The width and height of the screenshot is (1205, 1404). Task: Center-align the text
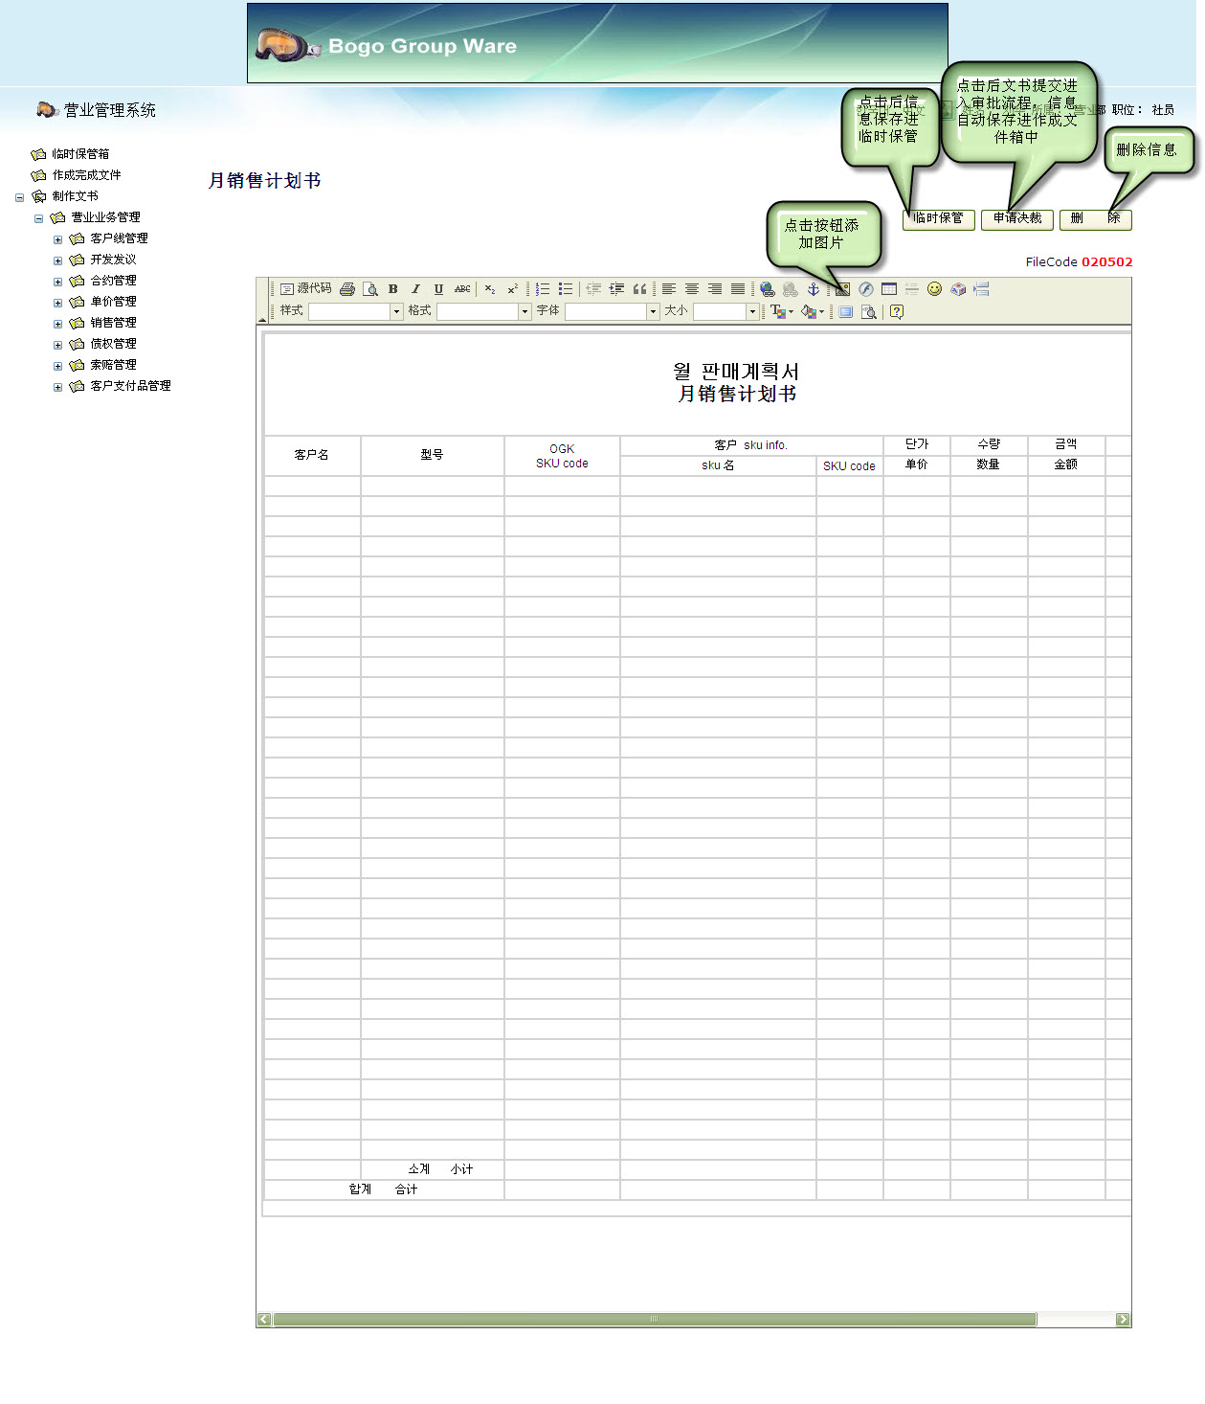point(692,289)
